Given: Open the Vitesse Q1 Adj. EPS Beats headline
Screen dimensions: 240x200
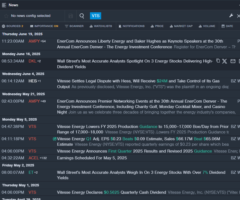Looking at the screenshot, I should [x=139, y=142].
